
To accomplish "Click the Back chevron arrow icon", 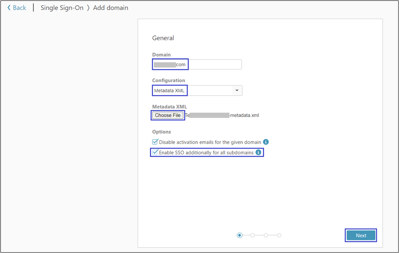I will point(9,8).
